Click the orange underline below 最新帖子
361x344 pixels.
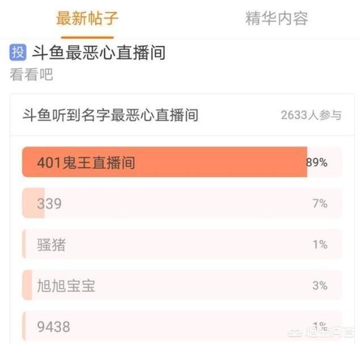[87, 37]
